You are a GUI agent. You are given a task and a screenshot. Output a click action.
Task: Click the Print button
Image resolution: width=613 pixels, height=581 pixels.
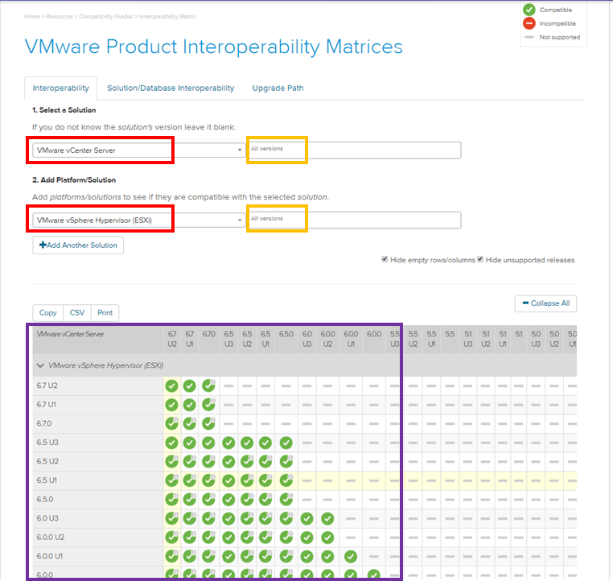(105, 313)
